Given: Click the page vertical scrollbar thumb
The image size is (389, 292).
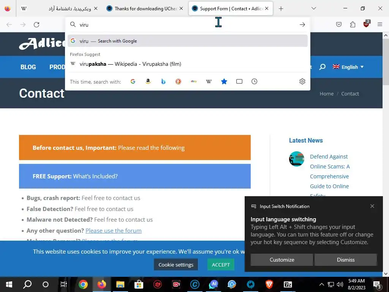Looking at the screenshot, I should (386, 62).
